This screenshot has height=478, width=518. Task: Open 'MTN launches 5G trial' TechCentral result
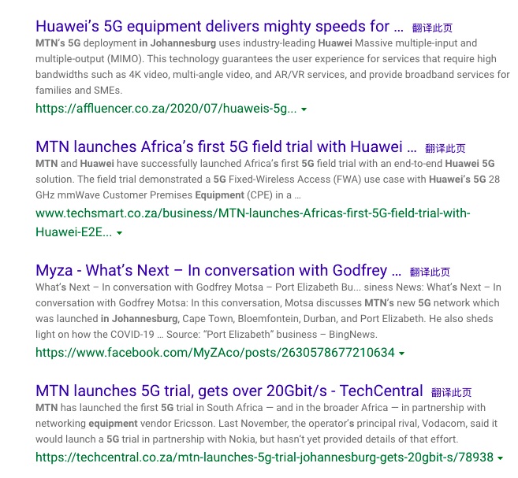click(229, 391)
